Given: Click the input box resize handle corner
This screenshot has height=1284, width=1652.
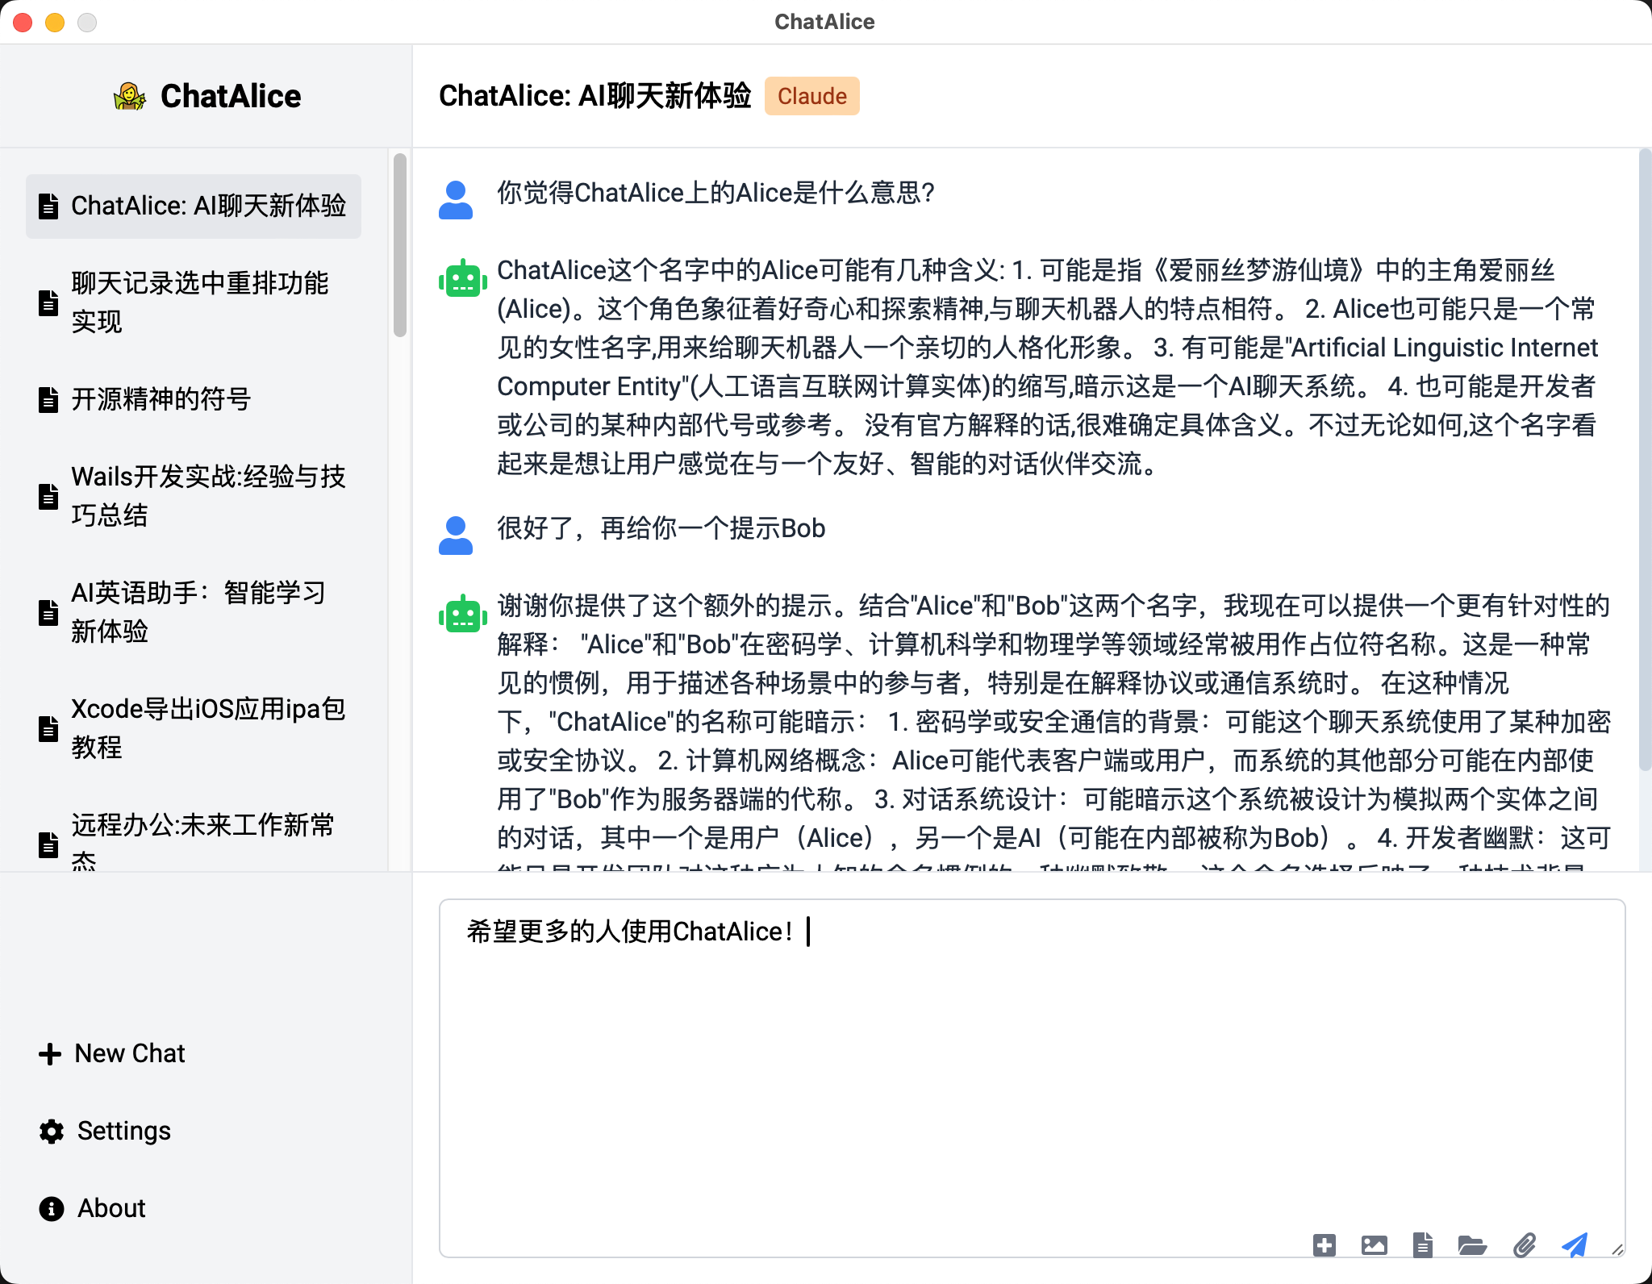Looking at the screenshot, I should click(x=1617, y=1249).
